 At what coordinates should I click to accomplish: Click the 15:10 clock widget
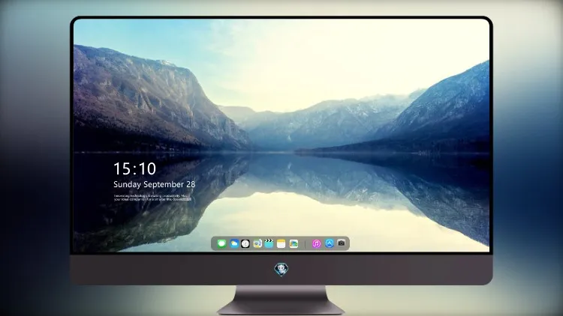pyautogui.click(x=135, y=168)
